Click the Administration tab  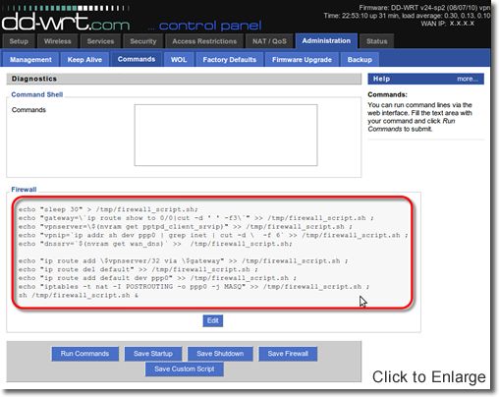pos(326,41)
